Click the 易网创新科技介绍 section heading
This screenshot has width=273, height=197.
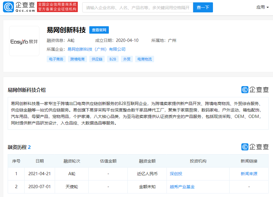[27, 90]
